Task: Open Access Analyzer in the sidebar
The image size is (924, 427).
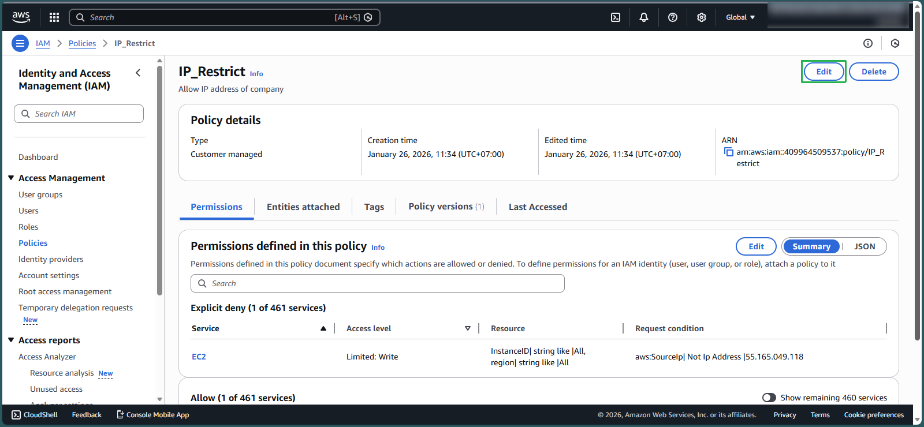Action: coord(47,357)
